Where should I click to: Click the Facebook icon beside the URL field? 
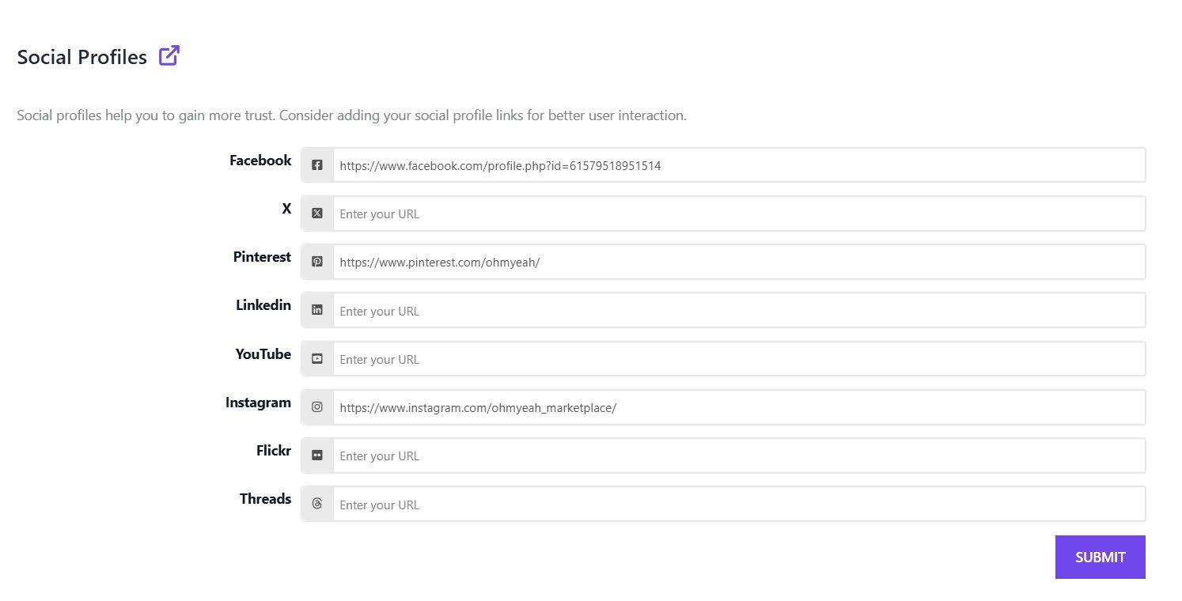coord(317,165)
